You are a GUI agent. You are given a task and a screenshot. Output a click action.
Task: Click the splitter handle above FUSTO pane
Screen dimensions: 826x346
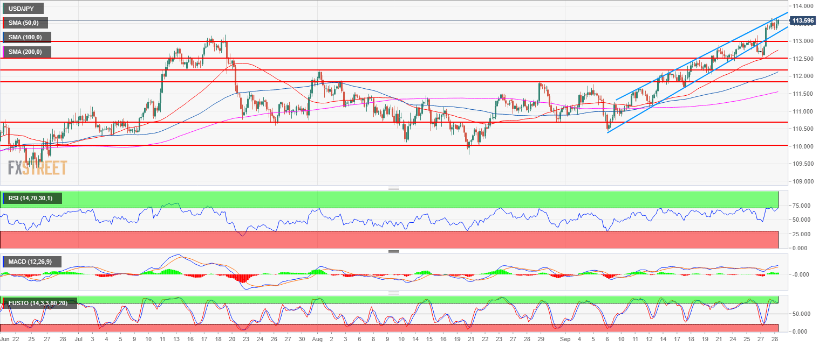(x=393, y=293)
